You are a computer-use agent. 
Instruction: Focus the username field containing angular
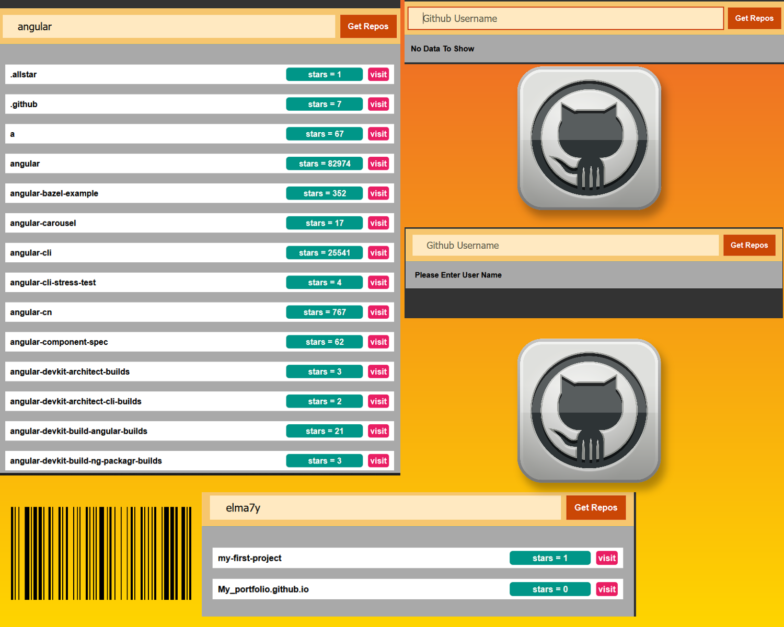point(168,27)
